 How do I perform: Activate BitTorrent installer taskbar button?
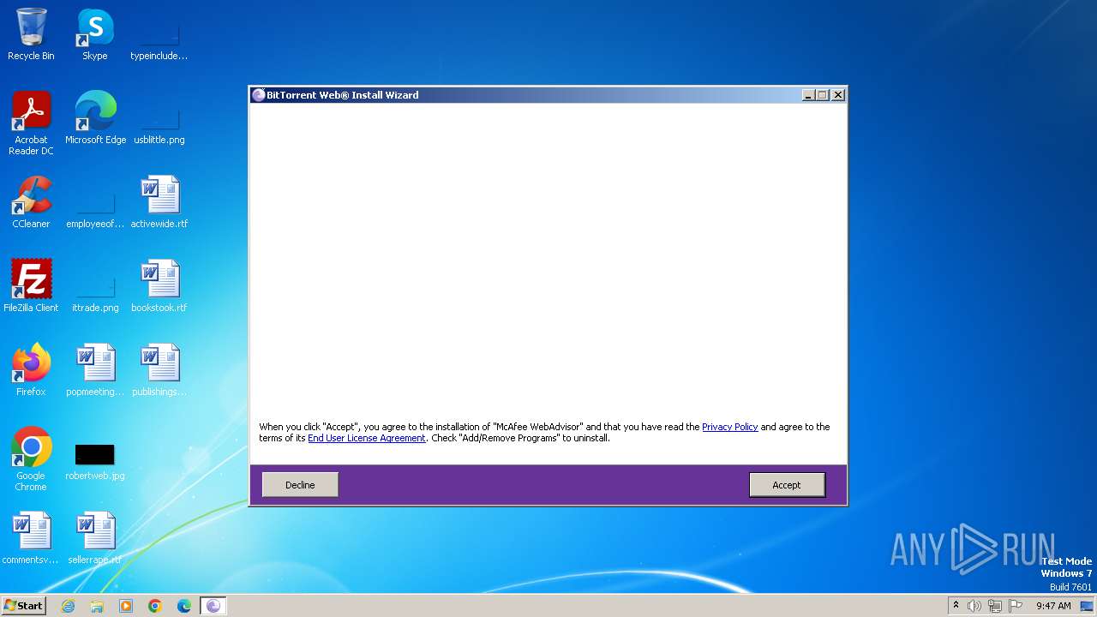[213, 606]
